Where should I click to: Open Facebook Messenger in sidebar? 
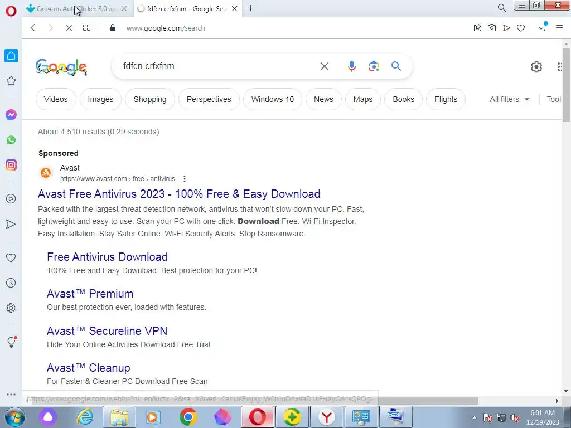click(11, 115)
